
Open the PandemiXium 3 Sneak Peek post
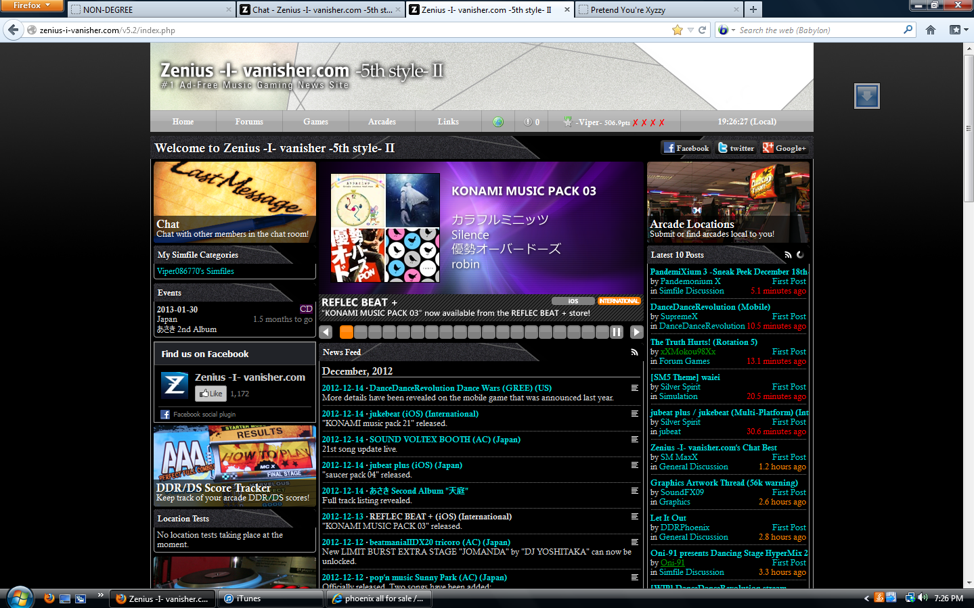(x=729, y=272)
